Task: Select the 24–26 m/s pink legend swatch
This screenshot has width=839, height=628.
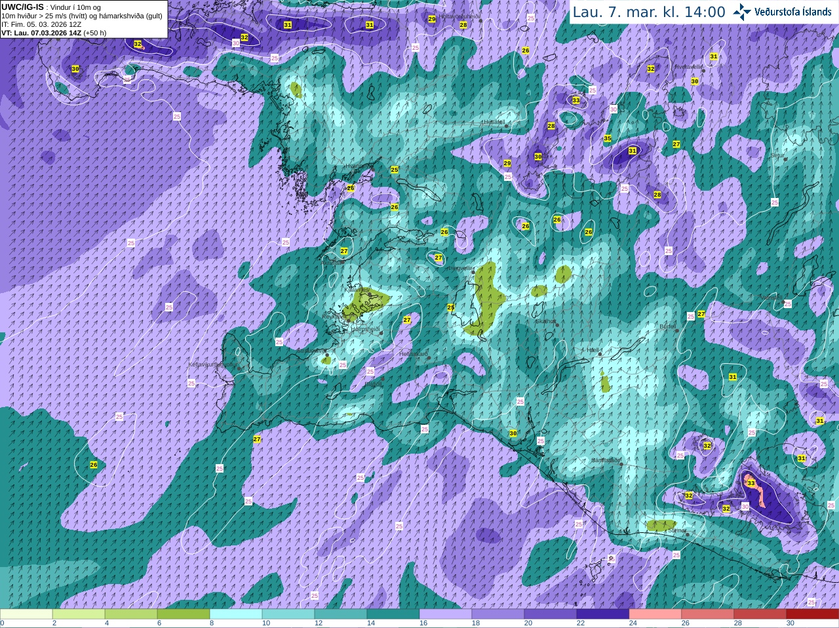Action: (655, 614)
